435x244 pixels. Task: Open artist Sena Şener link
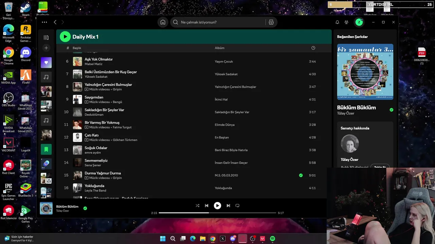click(93, 165)
